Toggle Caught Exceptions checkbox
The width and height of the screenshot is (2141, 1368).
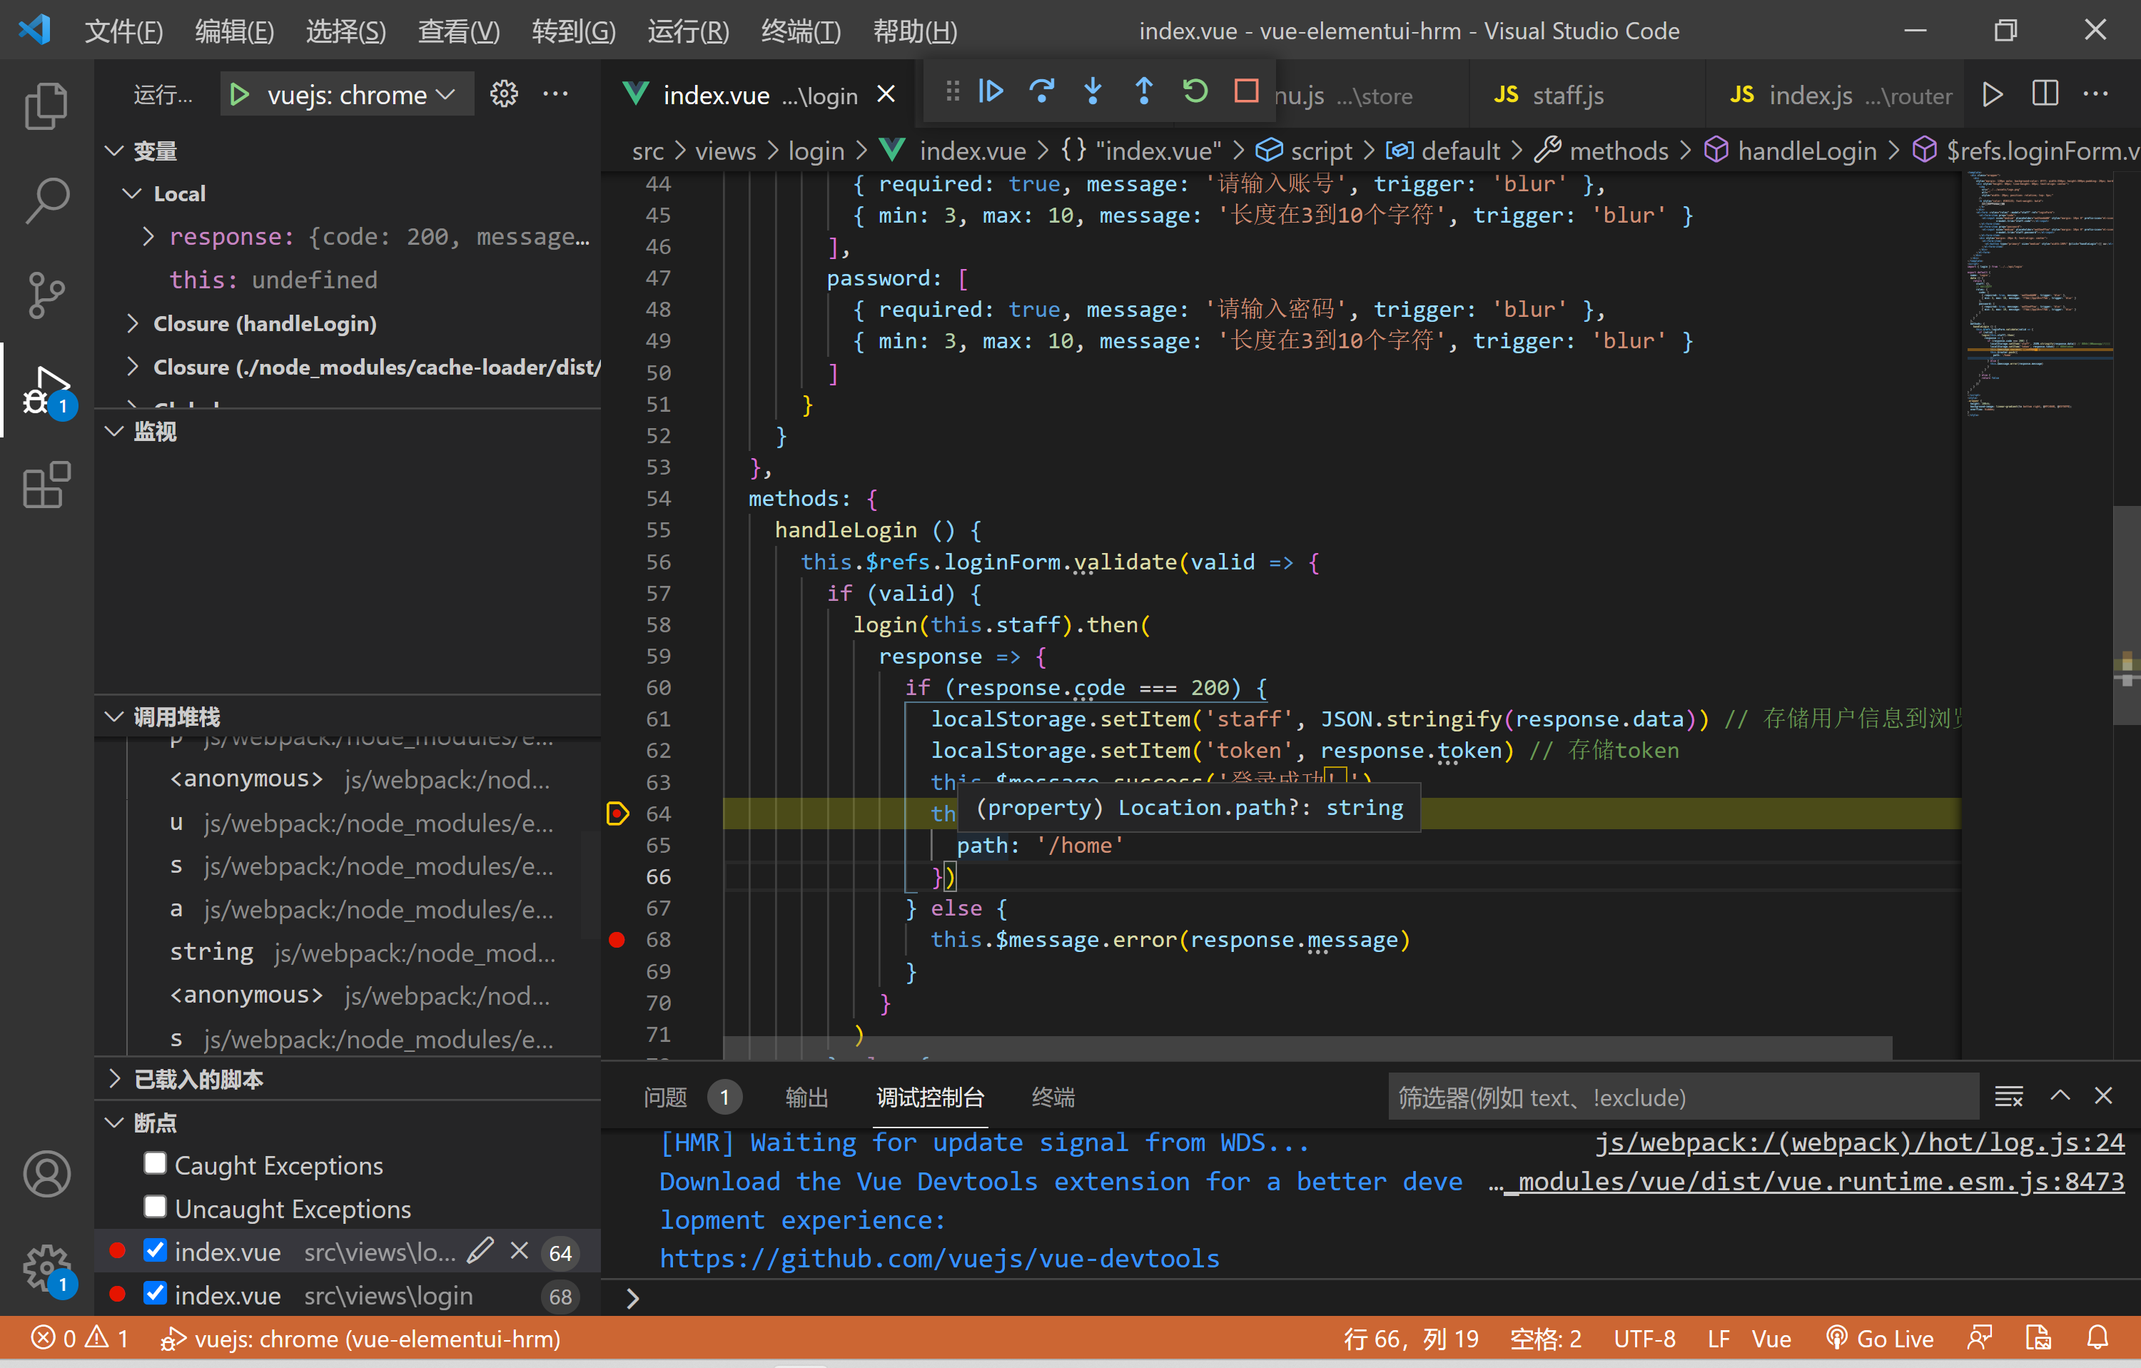click(x=156, y=1164)
